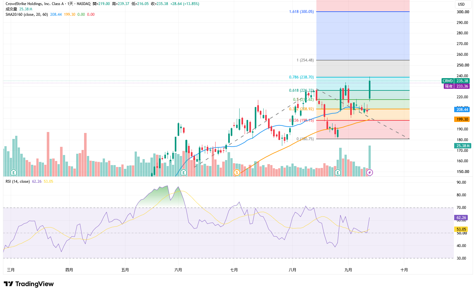Click the purple 62.26 RSI axis tag
The height and width of the screenshot is (293, 476).
[461, 218]
